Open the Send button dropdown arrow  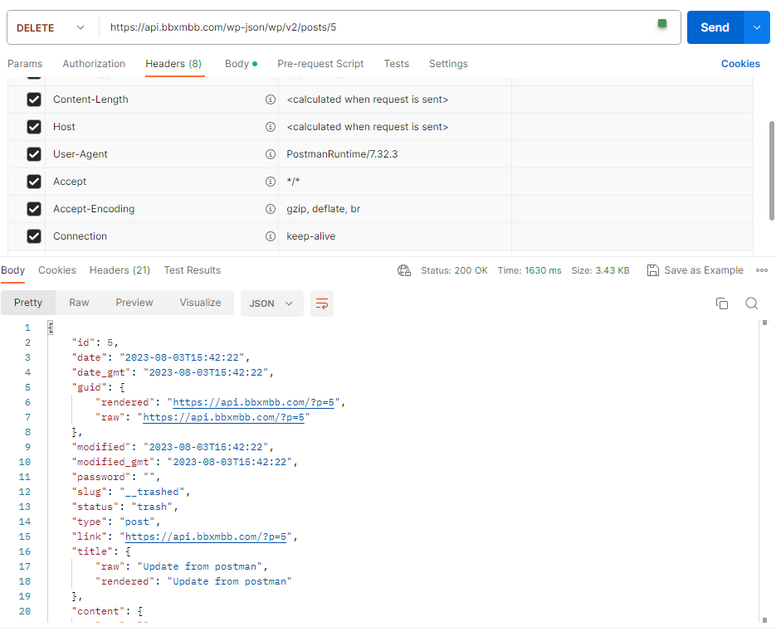pos(756,27)
